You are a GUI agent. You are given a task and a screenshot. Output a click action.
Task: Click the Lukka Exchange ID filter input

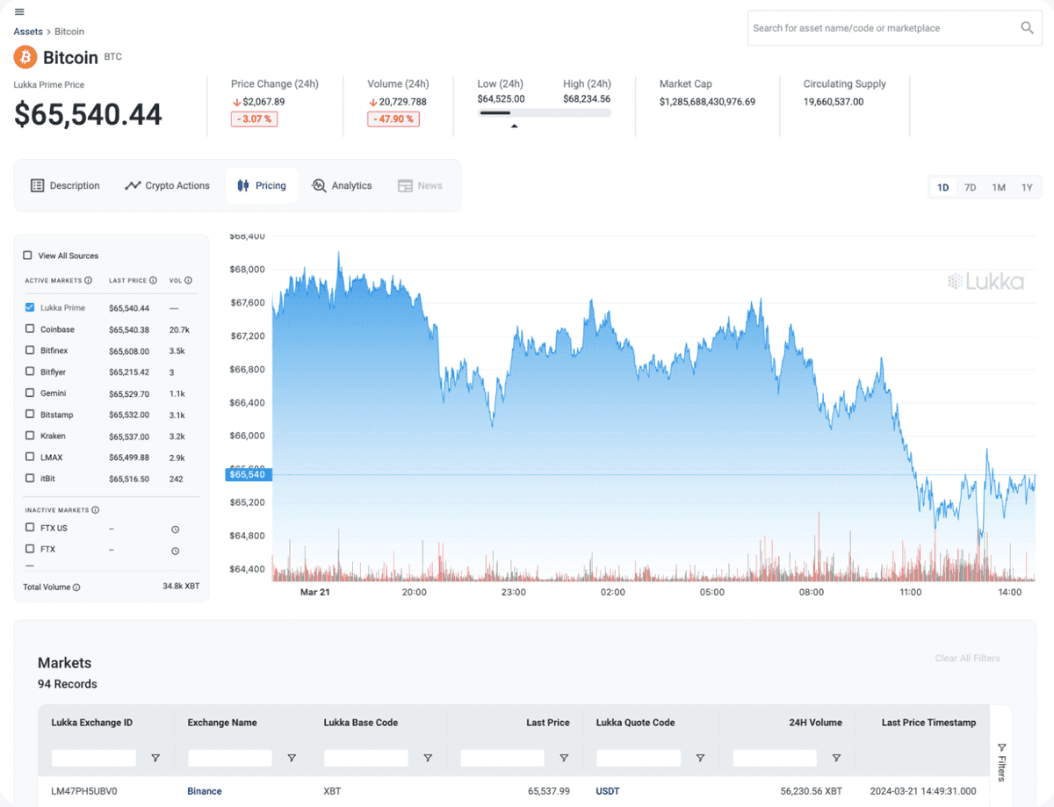click(x=93, y=757)
